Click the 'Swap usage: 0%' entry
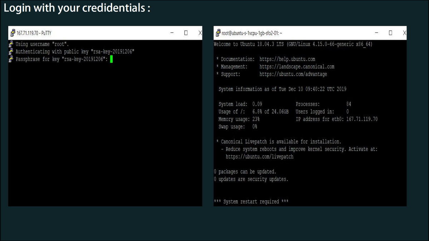 point(238,127)
